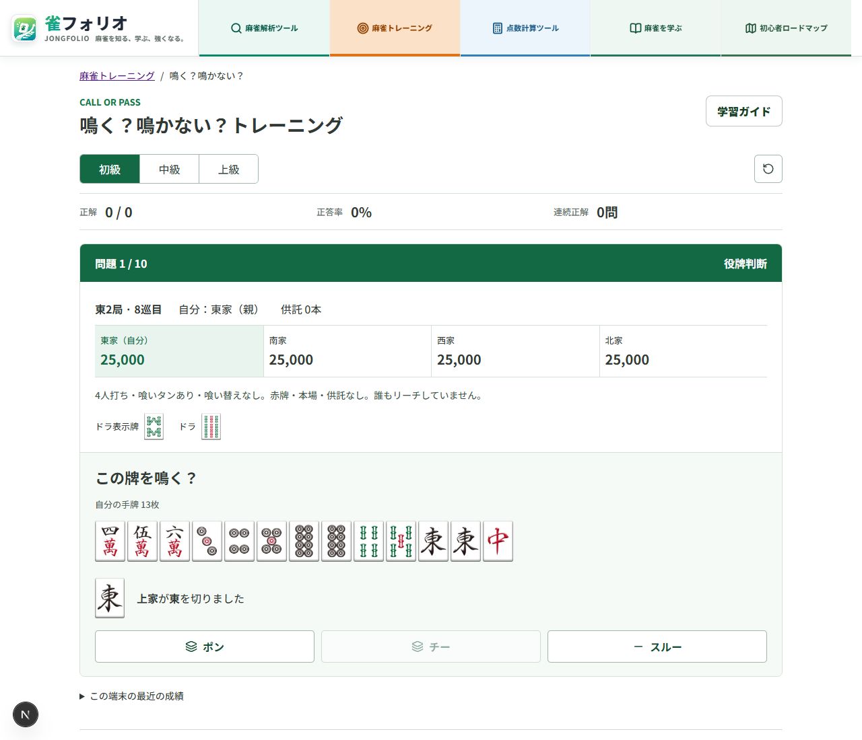The width and height of the screenshot is (862, 740).
Task: Select the 中級 difficulty level
Action: coord(169,170)
